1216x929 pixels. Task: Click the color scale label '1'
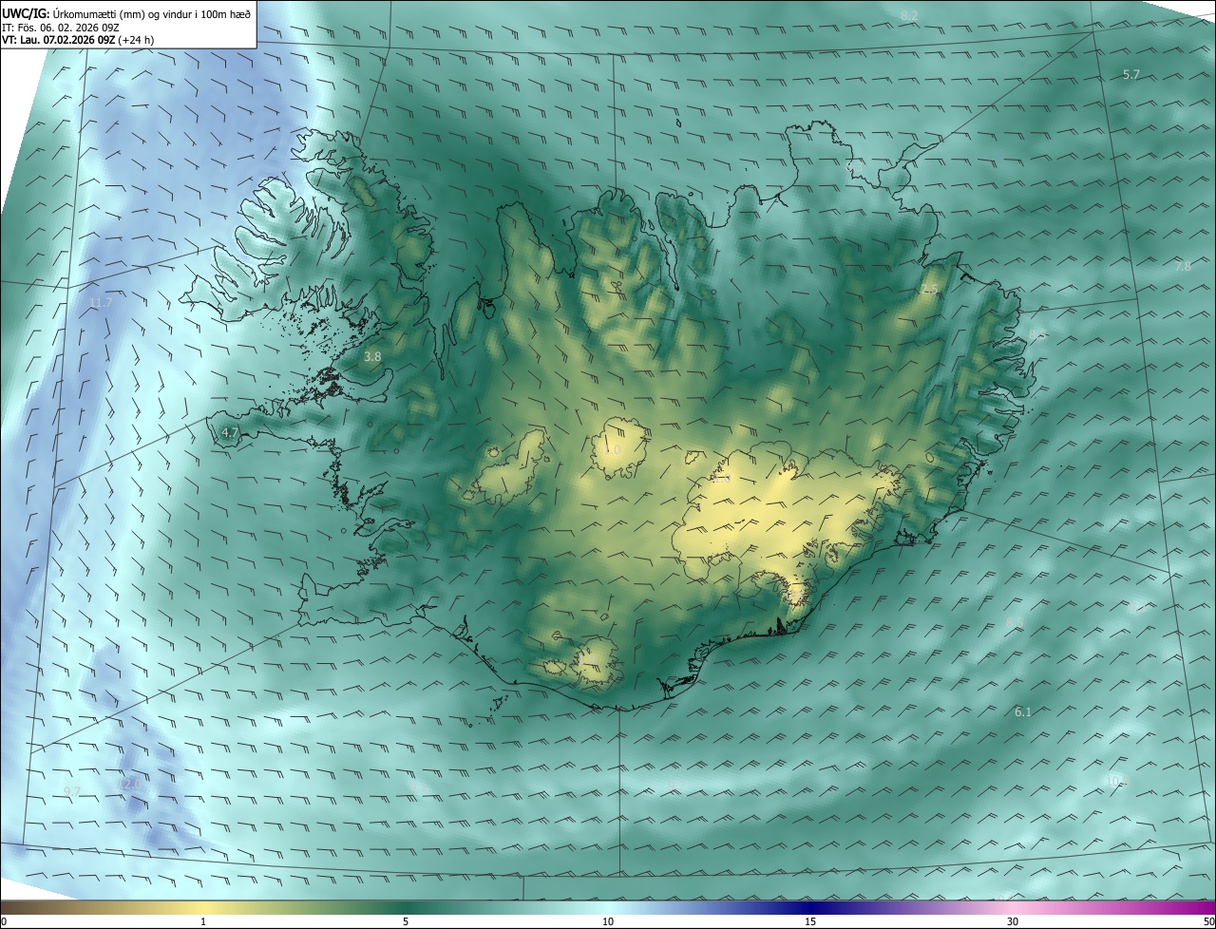pyautogui.click(x=203, y=921)
